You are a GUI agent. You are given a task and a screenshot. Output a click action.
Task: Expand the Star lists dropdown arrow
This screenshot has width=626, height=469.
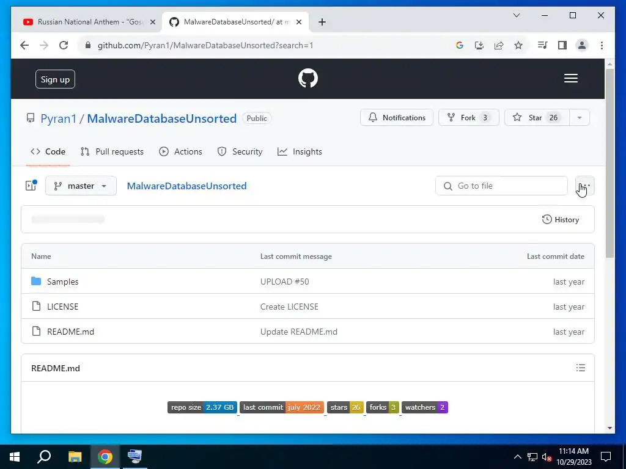click(x=580, y=118)
